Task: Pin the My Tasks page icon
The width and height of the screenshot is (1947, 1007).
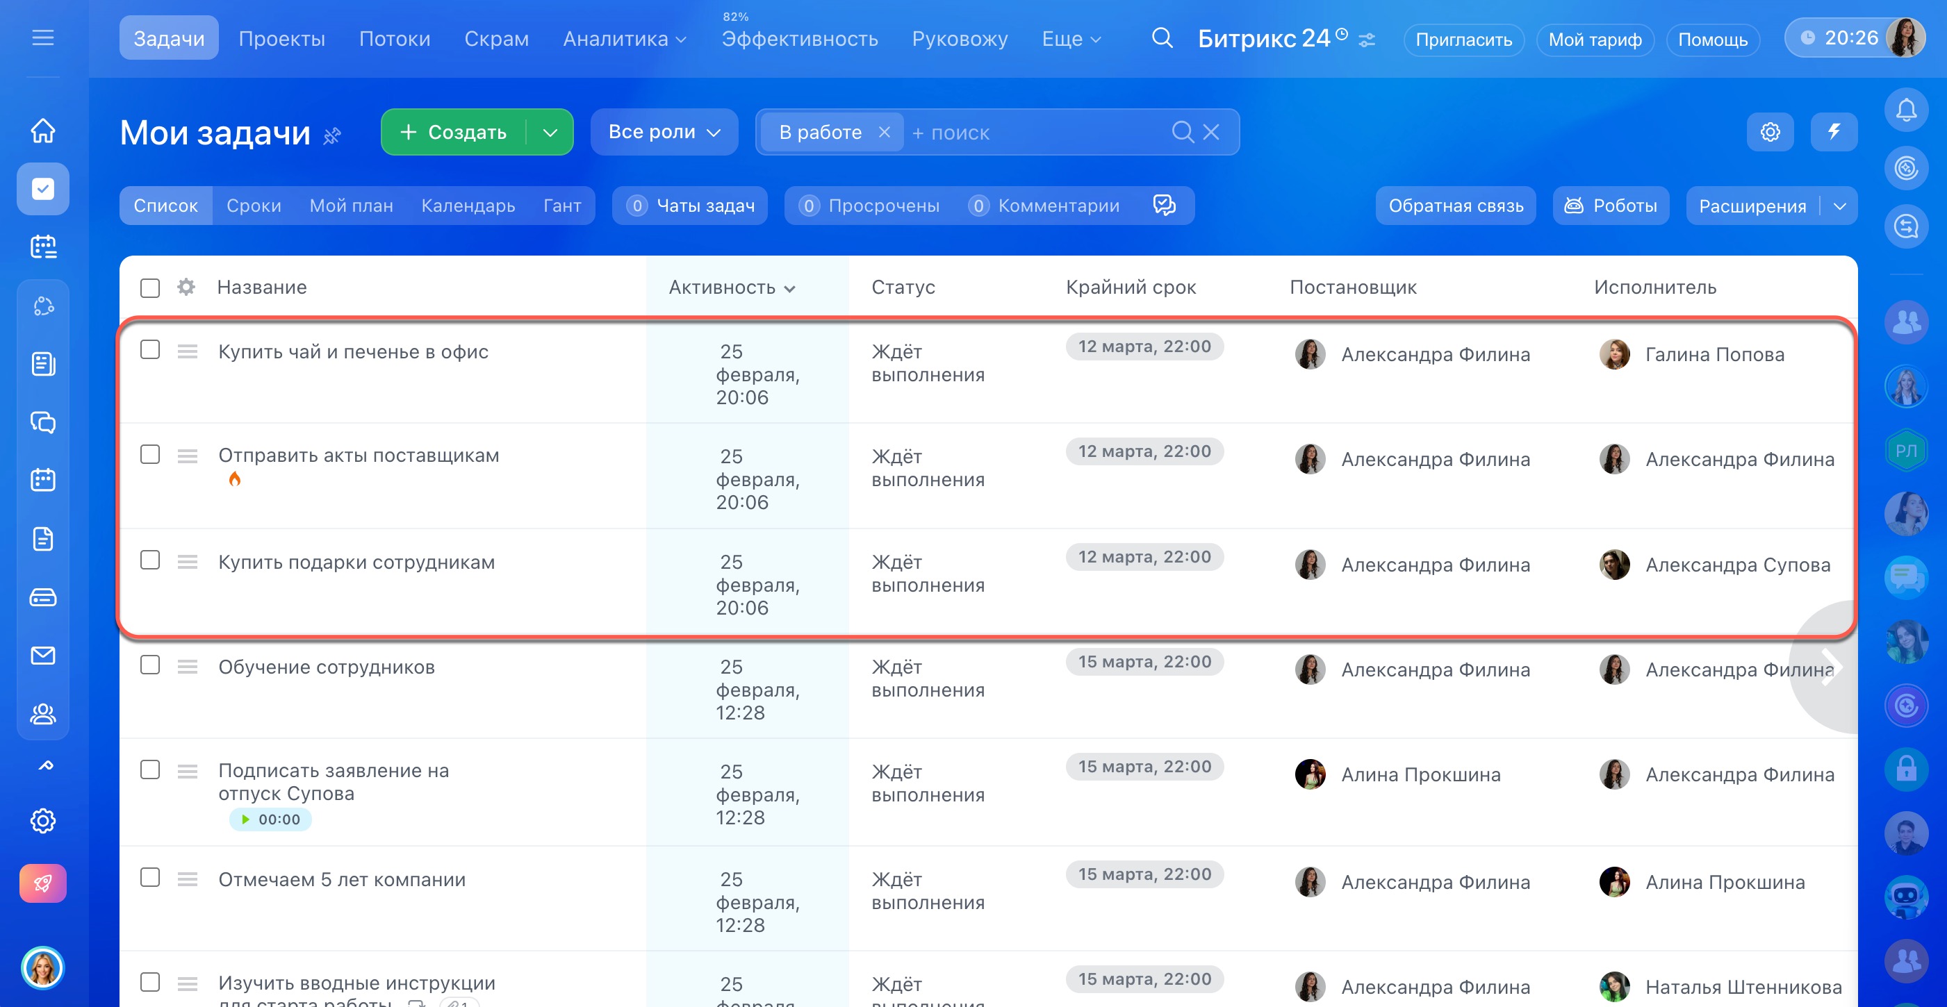Action: [x=333, y=136]
